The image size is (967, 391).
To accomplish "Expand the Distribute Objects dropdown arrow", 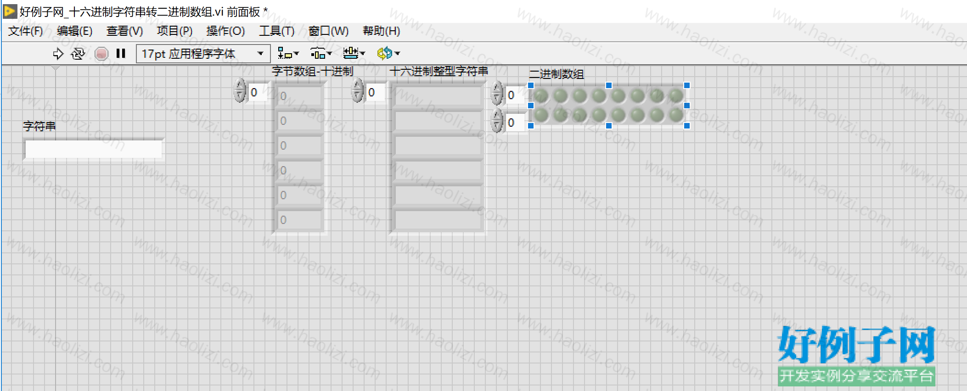I will pyautogui.click(x=329, y=54).
